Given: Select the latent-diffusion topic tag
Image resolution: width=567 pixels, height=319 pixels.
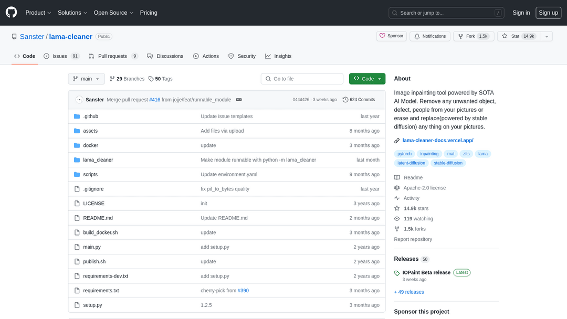Looking at the screenshot, I should point(411,163).
